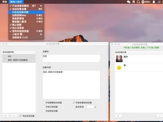
Task: Click into 关键字 input field
Action: click(x=71, y=58)
